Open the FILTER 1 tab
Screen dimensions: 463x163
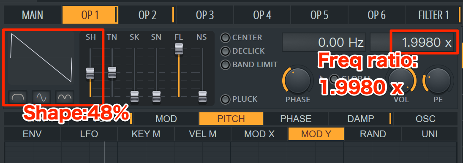click(x=433, y=15)
